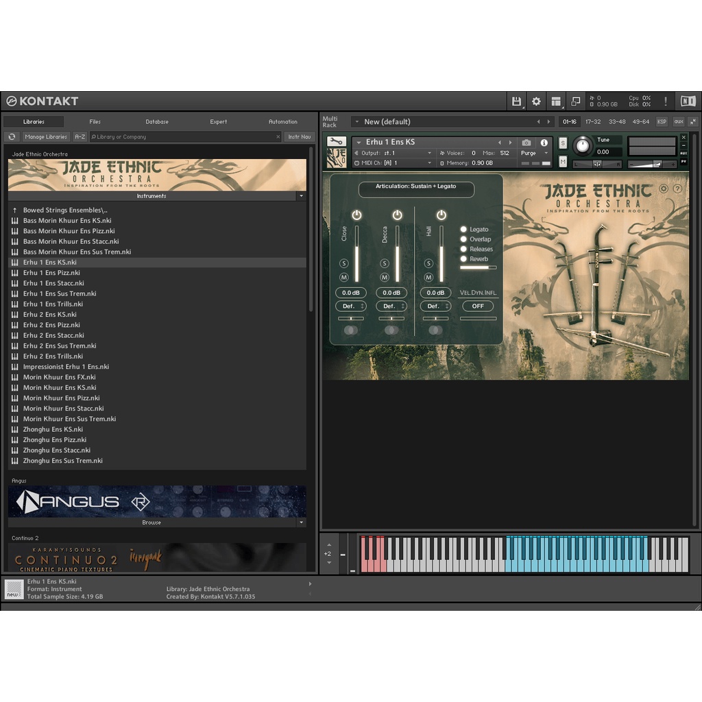This screenshot has width=702, height=702.
Task: Switch to the Database tab
Action: tap(156, 121)
